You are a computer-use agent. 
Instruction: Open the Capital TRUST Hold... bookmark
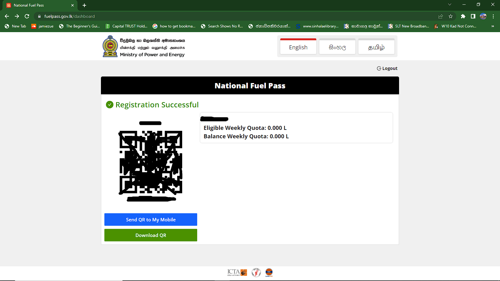(126, 26)
